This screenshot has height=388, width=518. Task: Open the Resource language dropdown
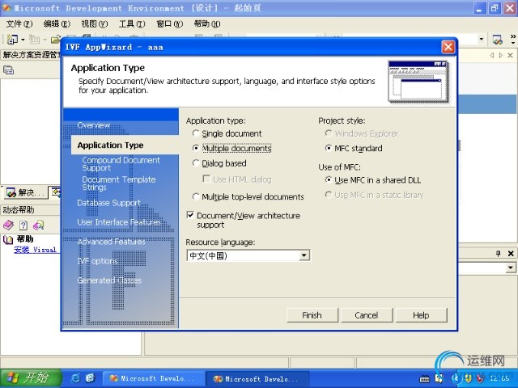(304, 255)
